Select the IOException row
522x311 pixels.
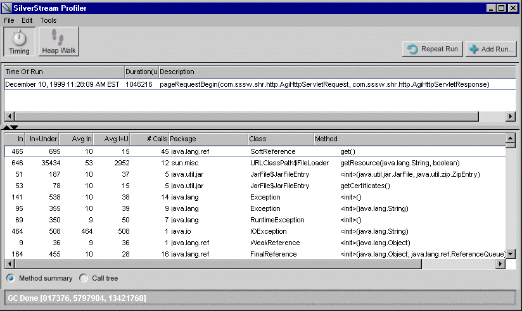[255, 231]
